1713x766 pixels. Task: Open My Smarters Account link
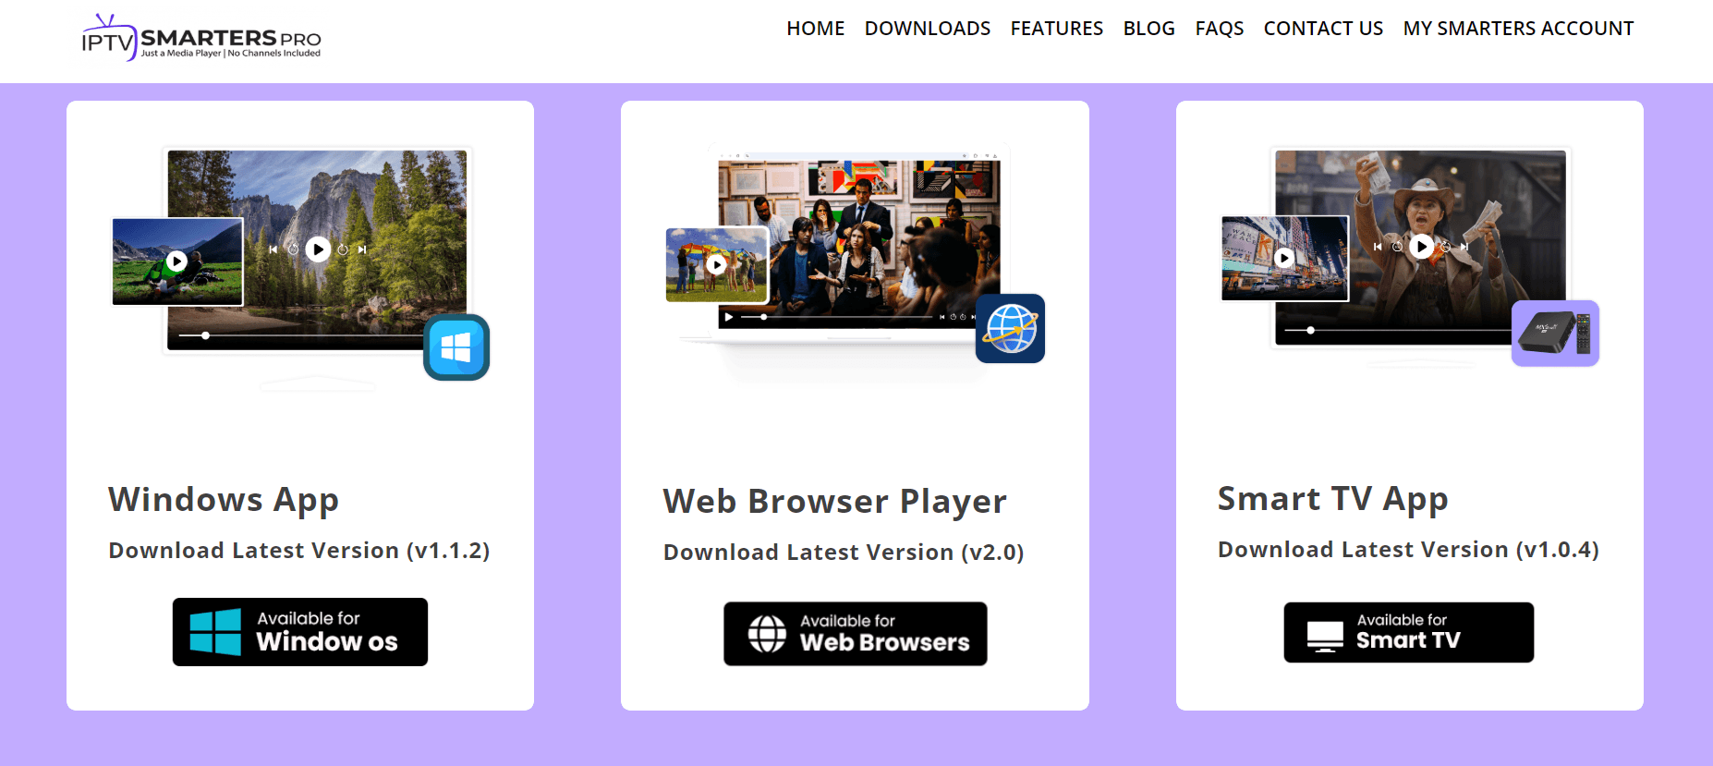pos(1518,29)
